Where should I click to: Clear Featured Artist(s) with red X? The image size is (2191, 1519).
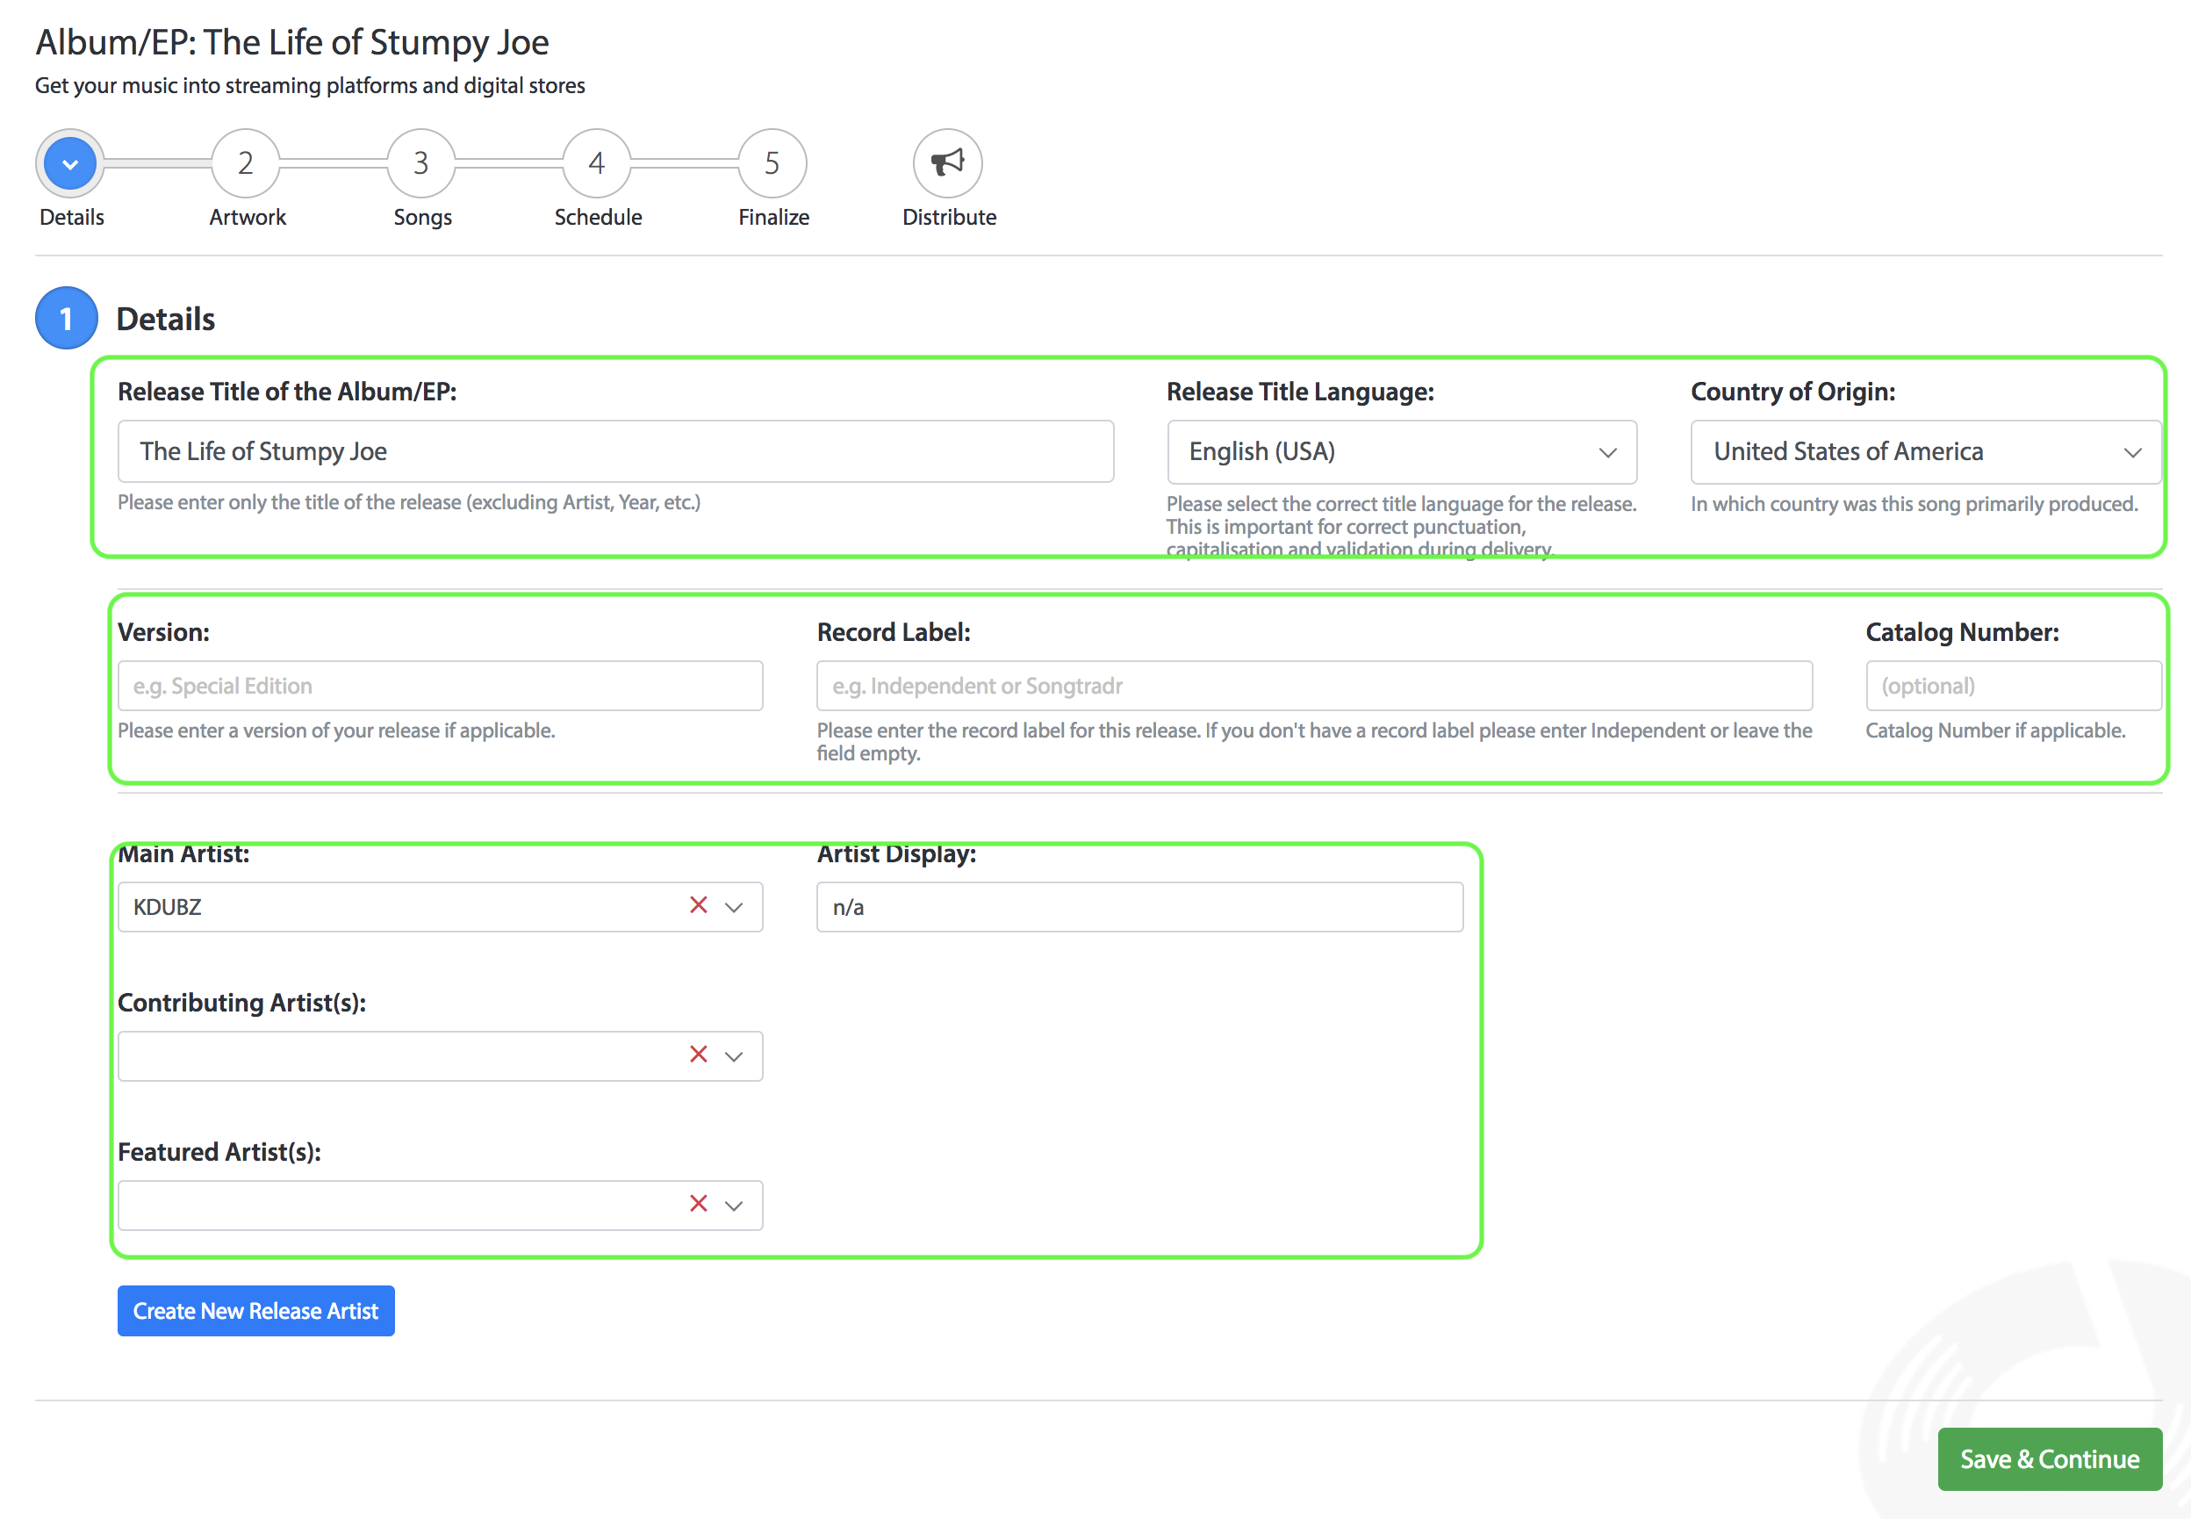[x=699, y=1204]
